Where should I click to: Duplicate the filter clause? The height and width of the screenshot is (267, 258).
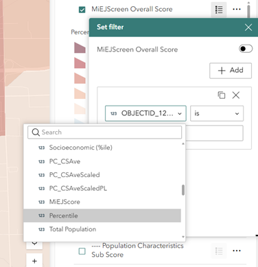(222, 95)
